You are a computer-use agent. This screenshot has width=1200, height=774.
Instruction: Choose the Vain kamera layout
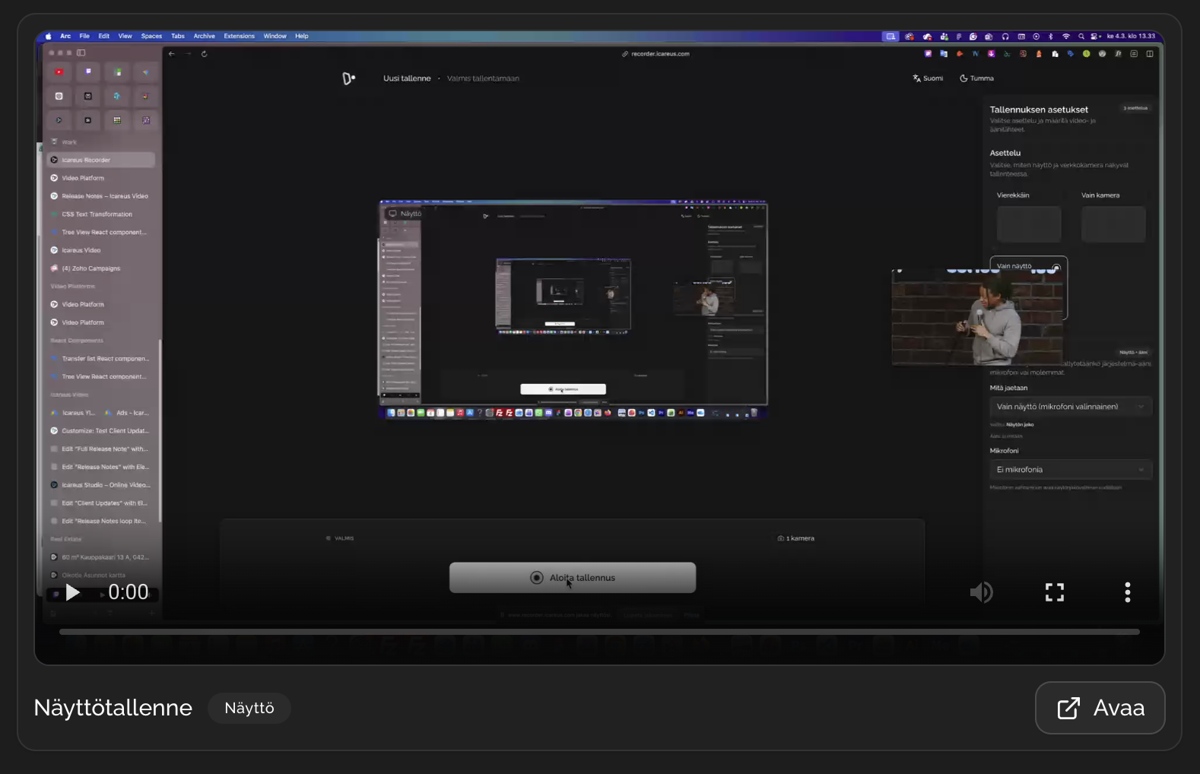[1113, 224]
